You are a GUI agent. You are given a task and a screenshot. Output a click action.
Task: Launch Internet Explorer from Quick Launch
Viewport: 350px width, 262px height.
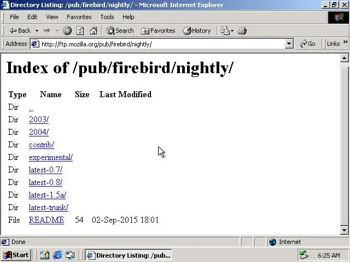pos(57,255)
